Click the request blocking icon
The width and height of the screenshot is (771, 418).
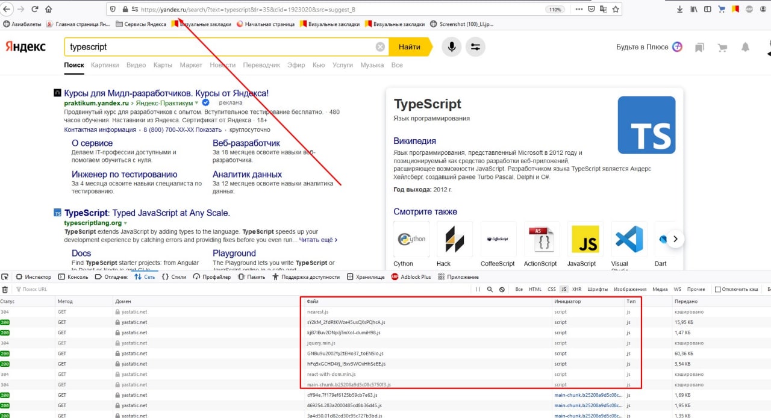[502, 290]
